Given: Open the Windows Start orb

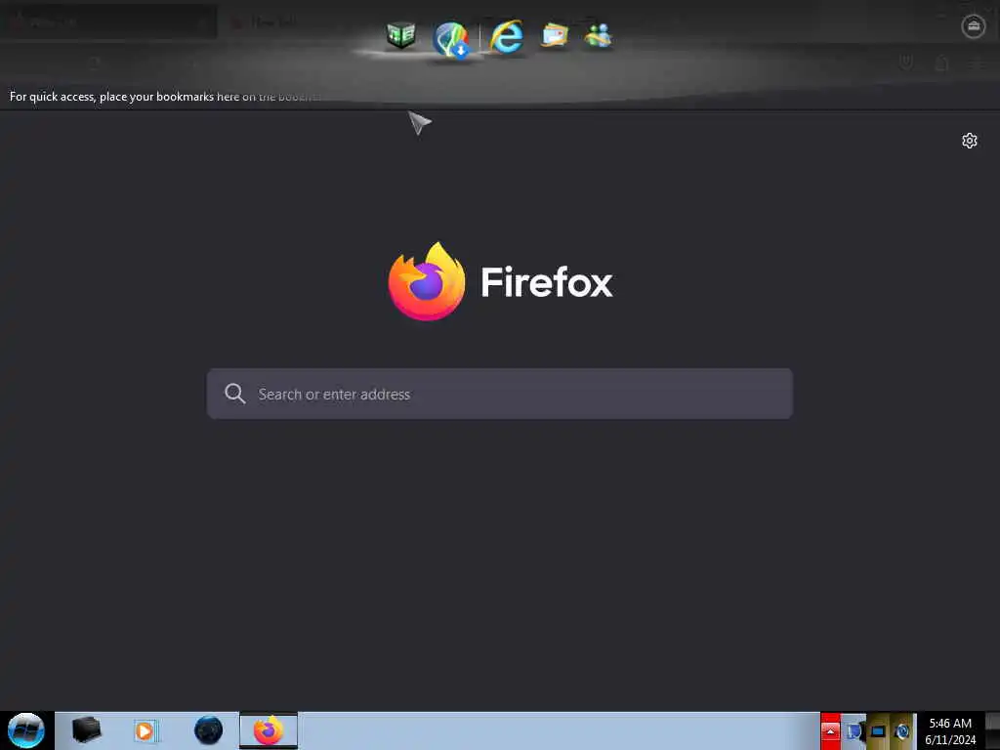Looking at the screenshot, I should pyautogui.click(x=26, y=730).
